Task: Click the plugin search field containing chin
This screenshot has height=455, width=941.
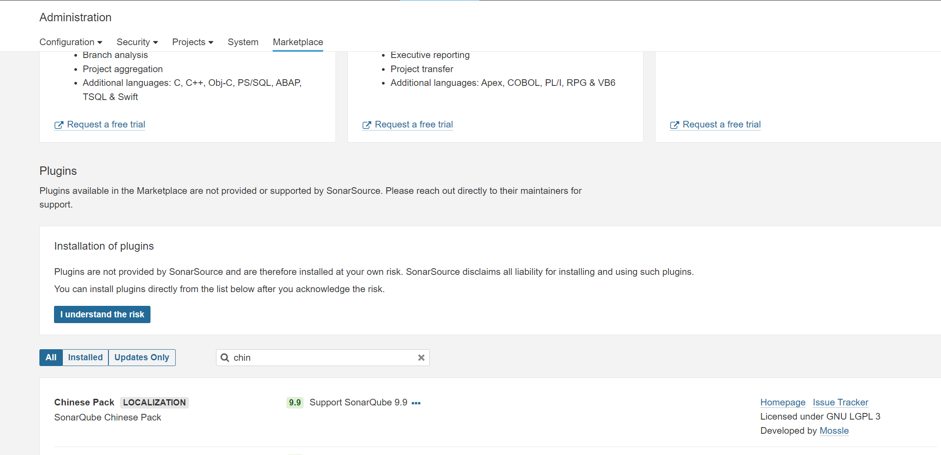Action: tap(323, 358)
